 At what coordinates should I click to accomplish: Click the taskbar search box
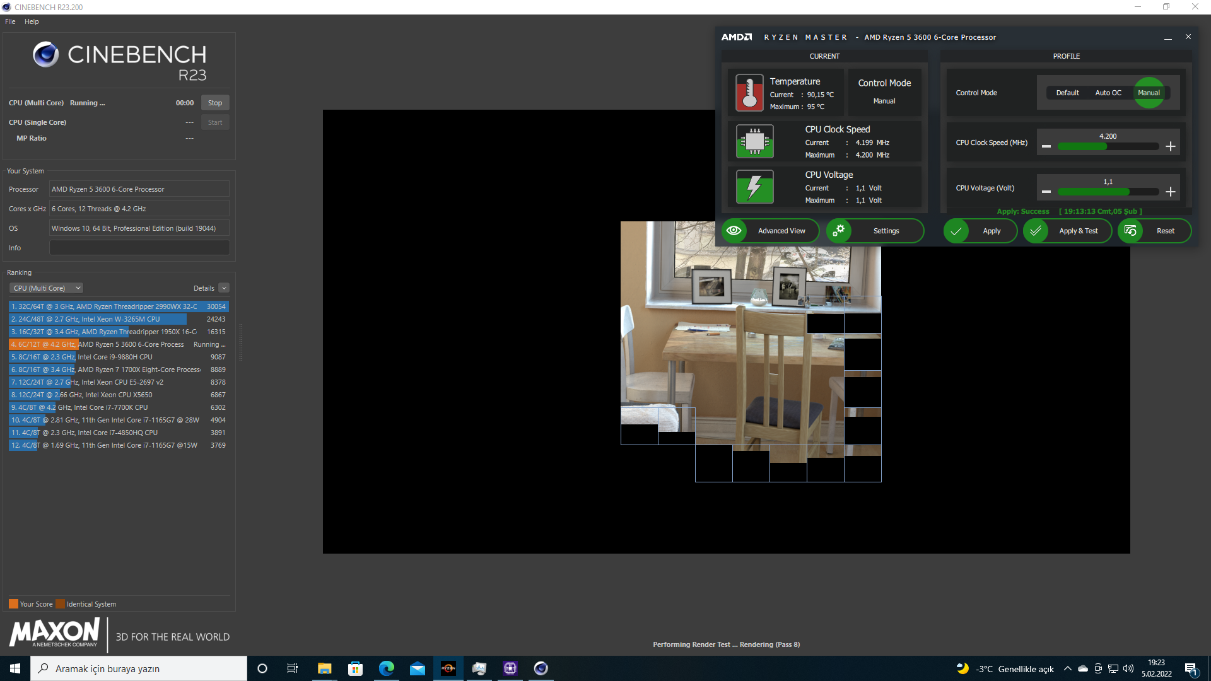[139, 668]
